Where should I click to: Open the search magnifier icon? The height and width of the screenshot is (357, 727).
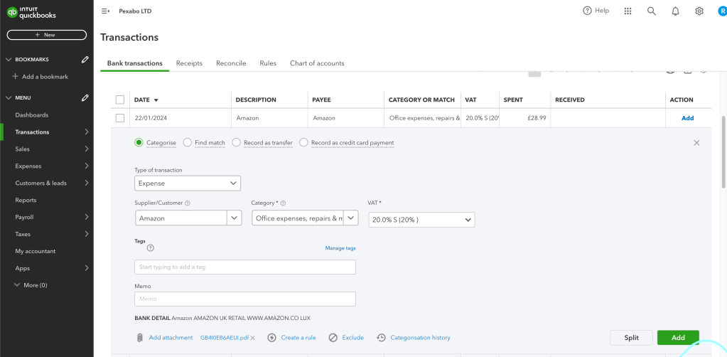pyautogui.click(x=652, y=11)
